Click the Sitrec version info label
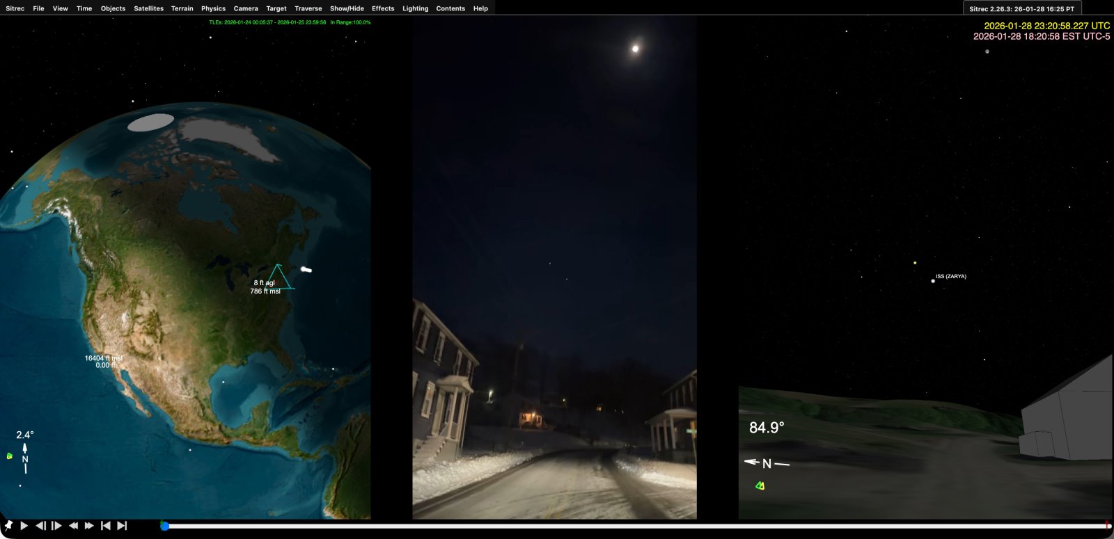Viewport: 1114px width, 539px height. (1021, 9)
